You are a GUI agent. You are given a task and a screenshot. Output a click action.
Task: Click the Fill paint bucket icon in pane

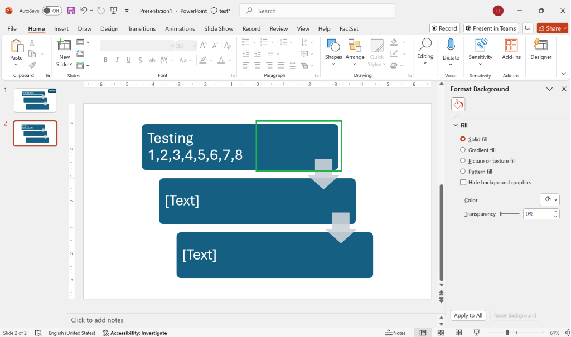coord(458,105)
